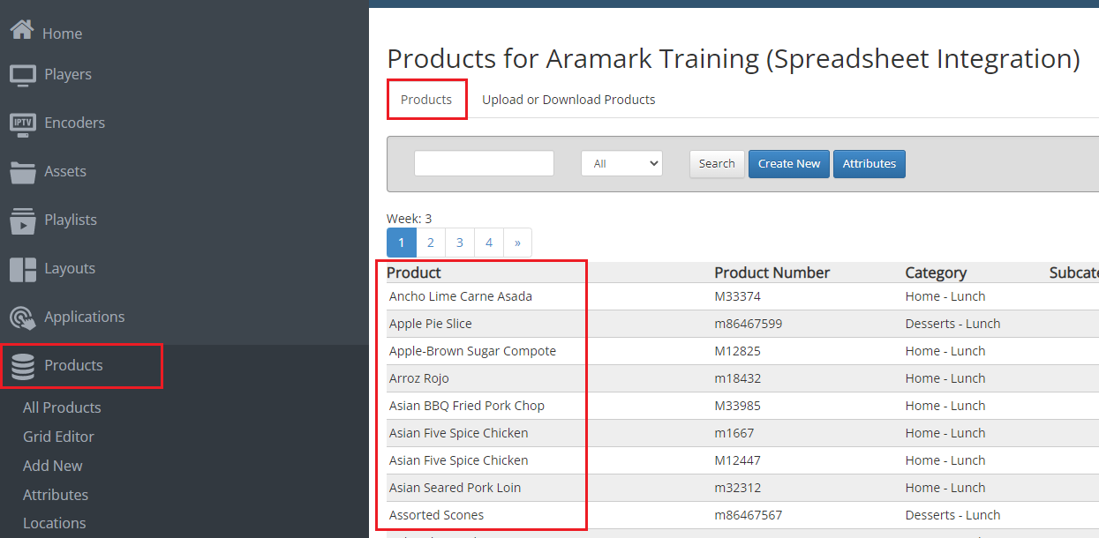The height and width of the screenshot is (538, 1099).
Task: Open Locations submenu link
Action: pyautogui.click(x=55, y=523)
